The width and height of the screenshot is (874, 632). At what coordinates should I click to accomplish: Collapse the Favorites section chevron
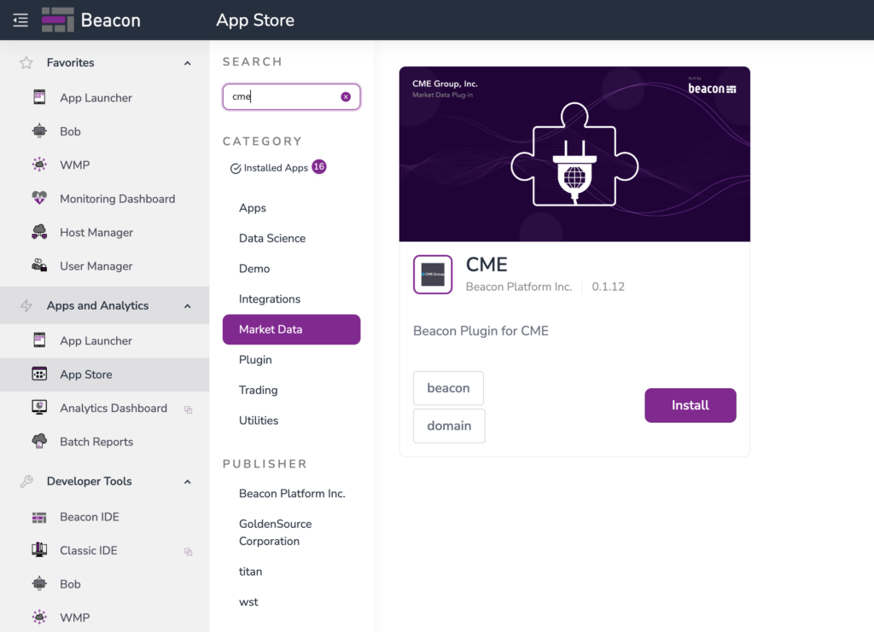pos(187,63)
